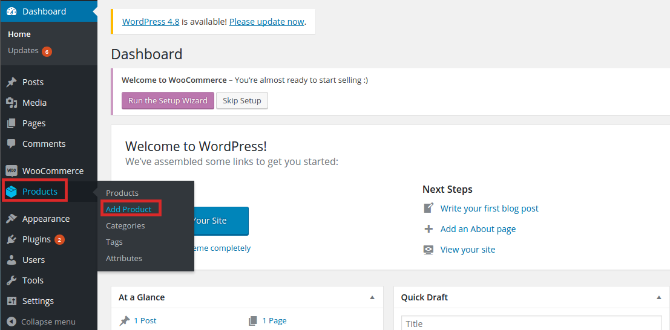Open the Posts menu
Screen dimensions: 670x330
[33, 82]
